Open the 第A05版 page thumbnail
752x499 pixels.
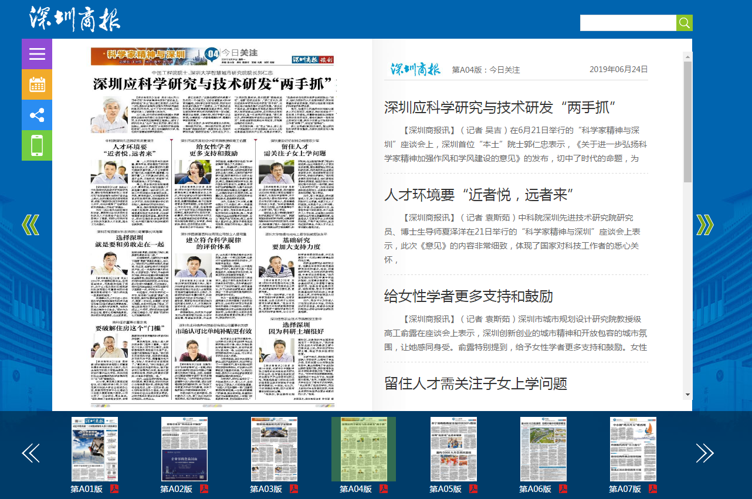453,449
